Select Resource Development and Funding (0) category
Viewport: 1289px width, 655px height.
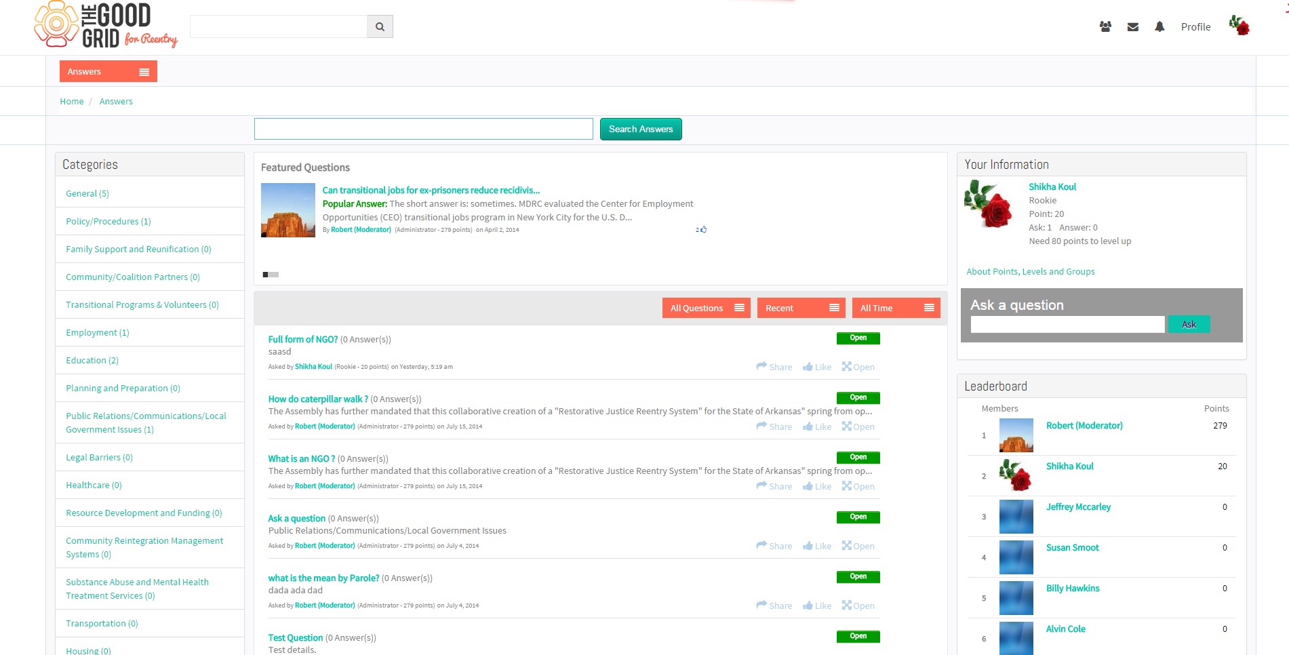pyautogui.click(x=144, y=513)
